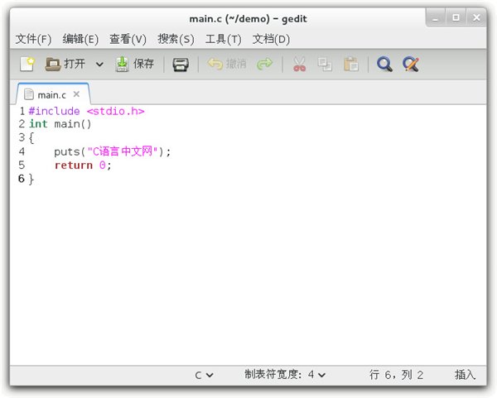Open the 工具(T) menu
This screenshot has width=497, height=398.
pos(223,39)
